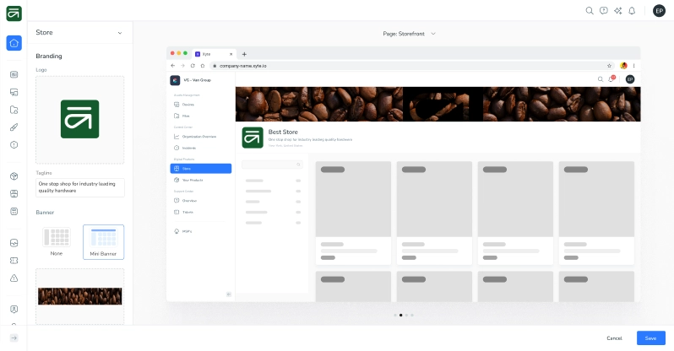Open the circled exclamation icon in the sidebar

click(14, 145)
